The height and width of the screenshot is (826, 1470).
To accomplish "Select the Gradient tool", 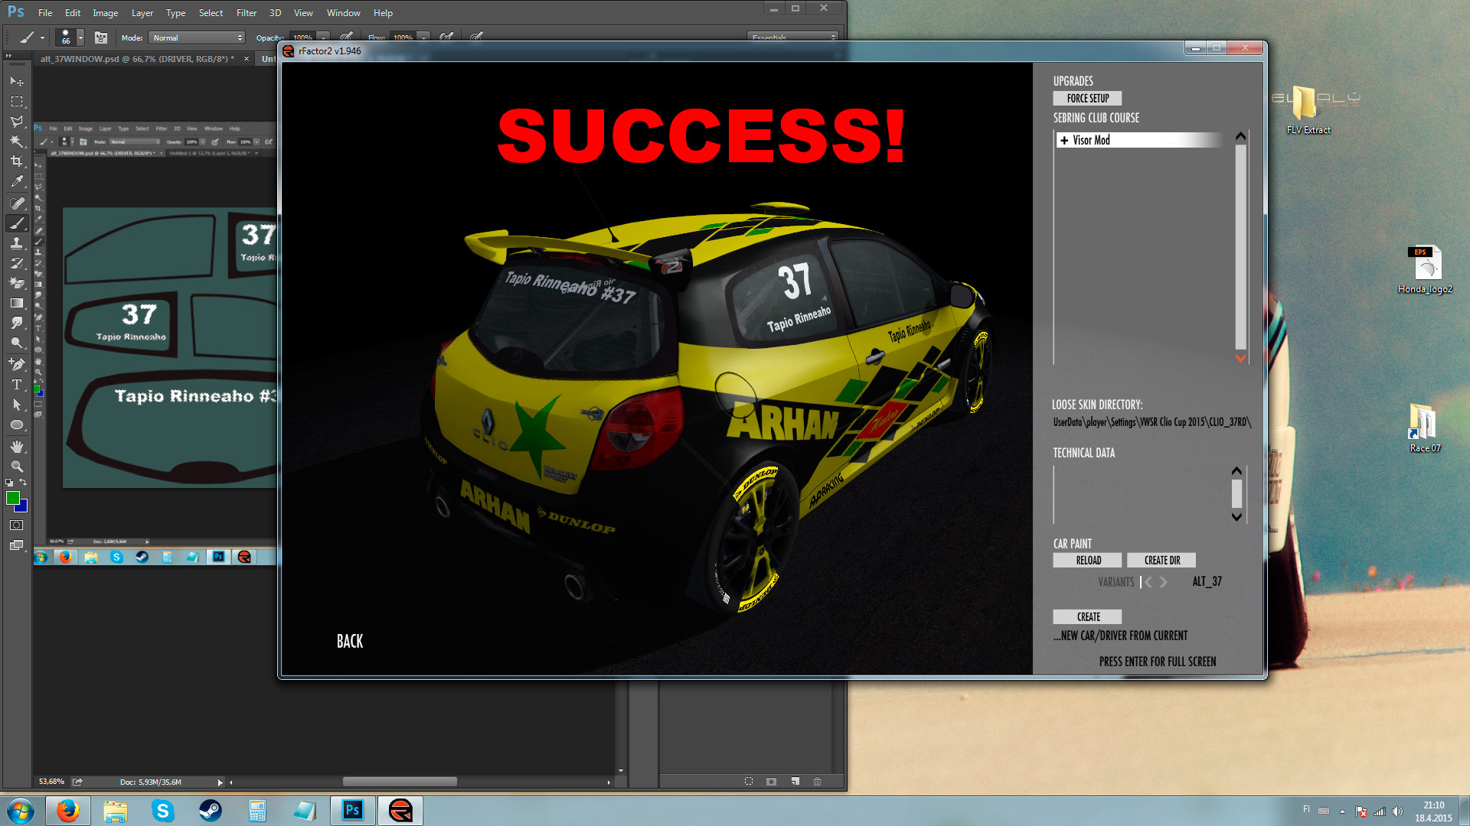I will [x=16, y=303].
